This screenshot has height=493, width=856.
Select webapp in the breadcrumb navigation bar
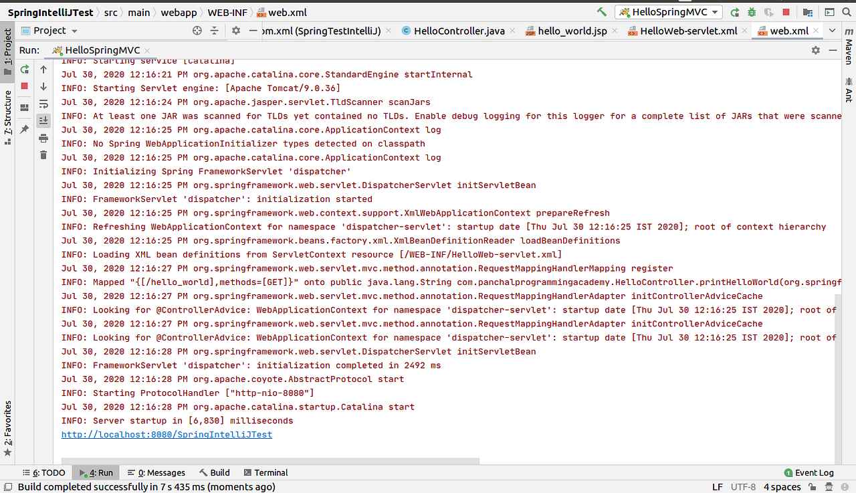(x=179, y=11)
